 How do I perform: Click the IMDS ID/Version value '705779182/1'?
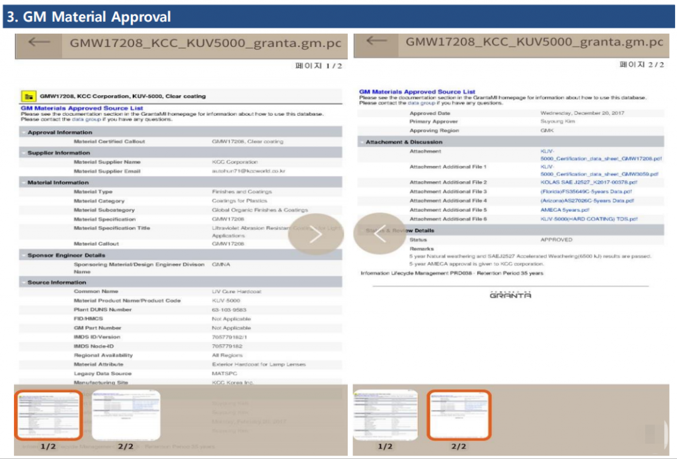click(x=229, y=337)
